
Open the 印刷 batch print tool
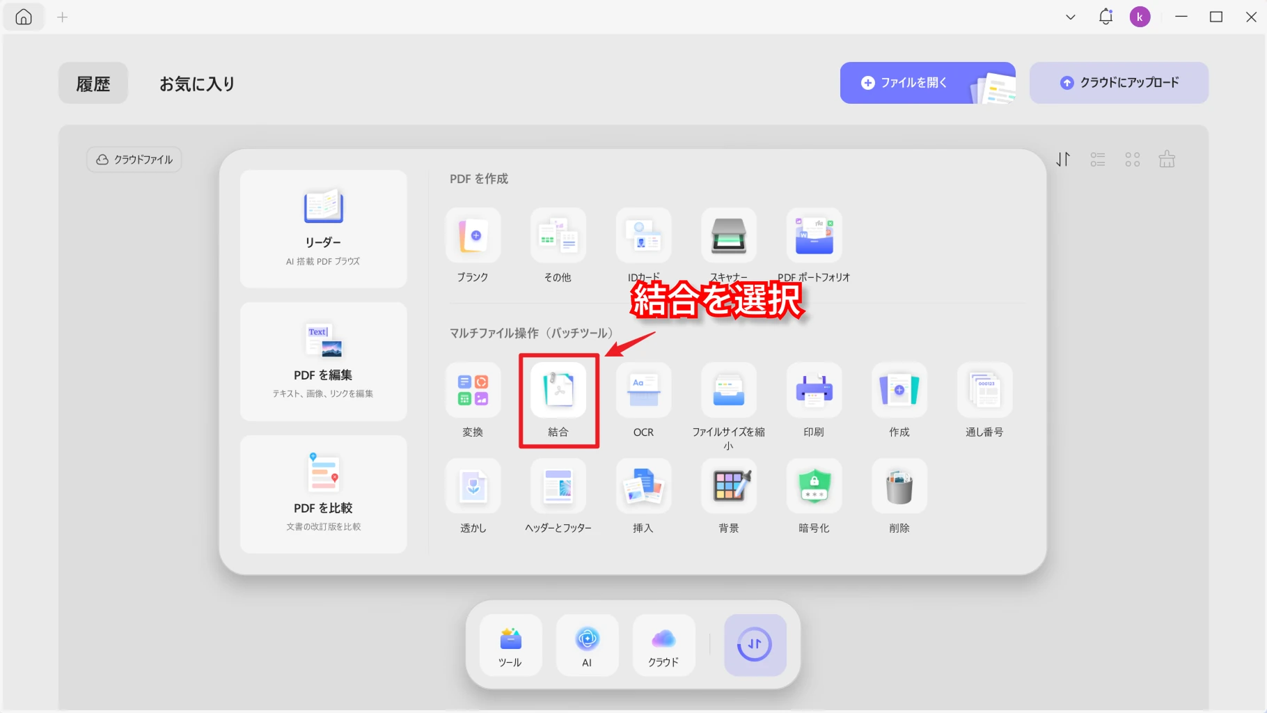point(814,390)
